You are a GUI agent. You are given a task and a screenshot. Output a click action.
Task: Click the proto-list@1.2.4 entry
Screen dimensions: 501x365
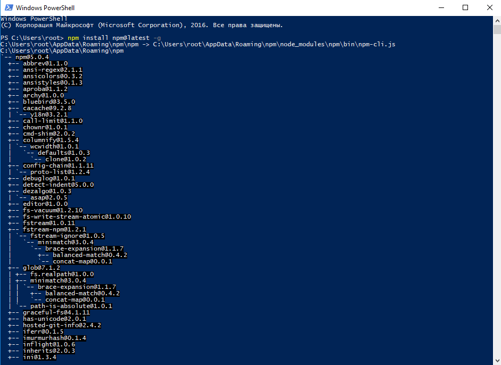[60, 172]
